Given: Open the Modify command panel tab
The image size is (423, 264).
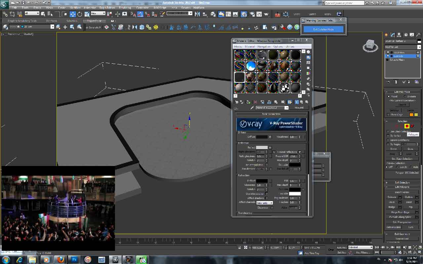Looking at the screenshot, I should pos(393,35).
